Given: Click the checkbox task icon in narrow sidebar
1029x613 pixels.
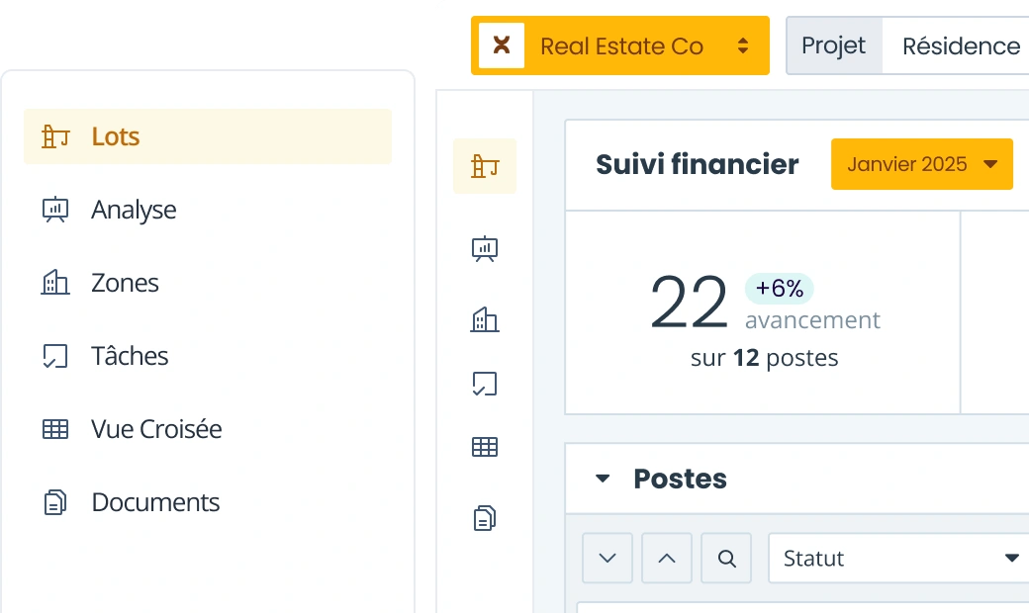Looking at the screenshot, I should pos(485,384).
